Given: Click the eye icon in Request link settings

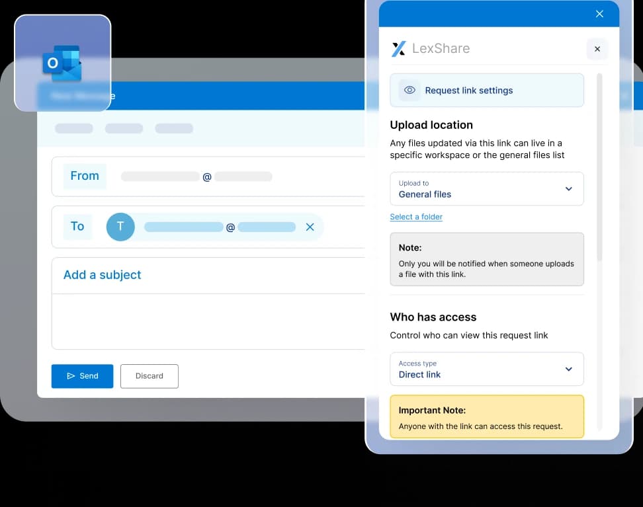Looking at the screenshot, I should (x=409, y=91).
